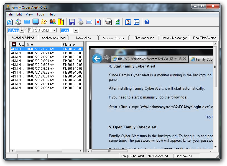Switch to Keystrokes tab
The image size is (227, 166).
tap(83, 38)
